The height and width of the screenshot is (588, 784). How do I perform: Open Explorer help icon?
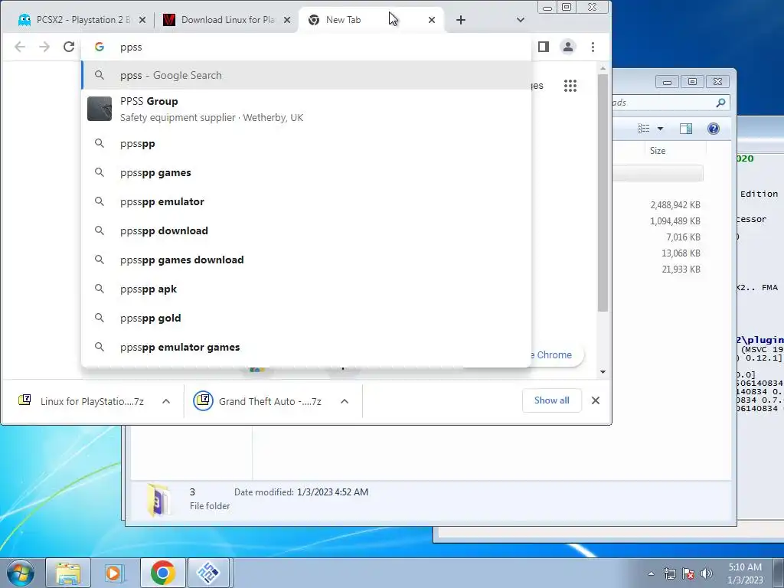click(714, 129)
